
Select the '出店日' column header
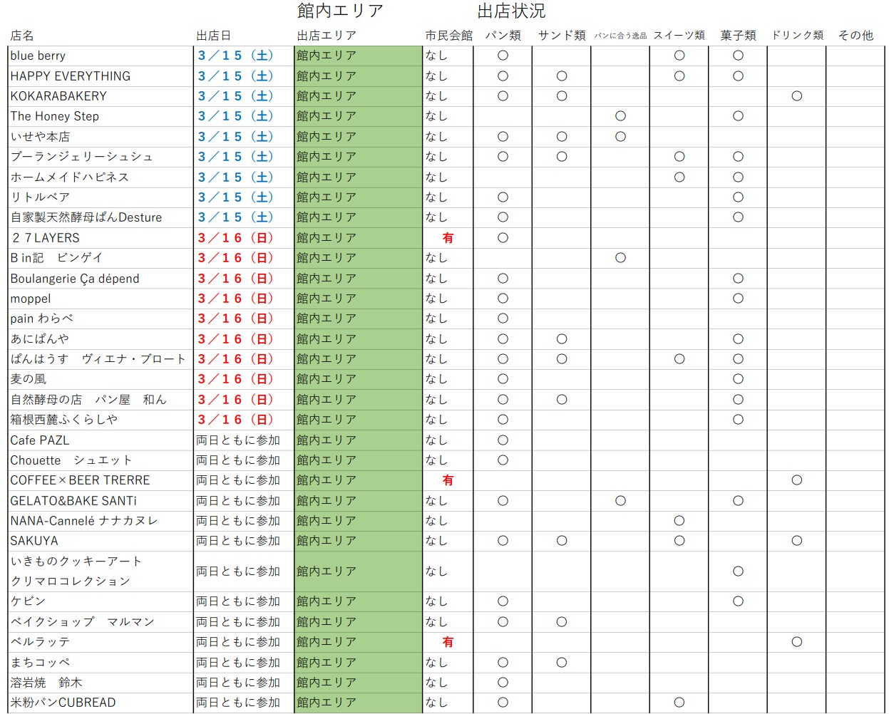(214, 36)
